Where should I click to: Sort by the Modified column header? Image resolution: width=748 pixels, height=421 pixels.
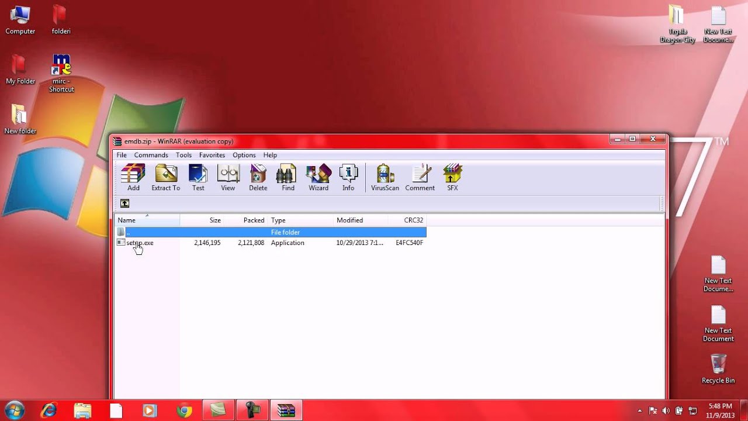(361, 220)
